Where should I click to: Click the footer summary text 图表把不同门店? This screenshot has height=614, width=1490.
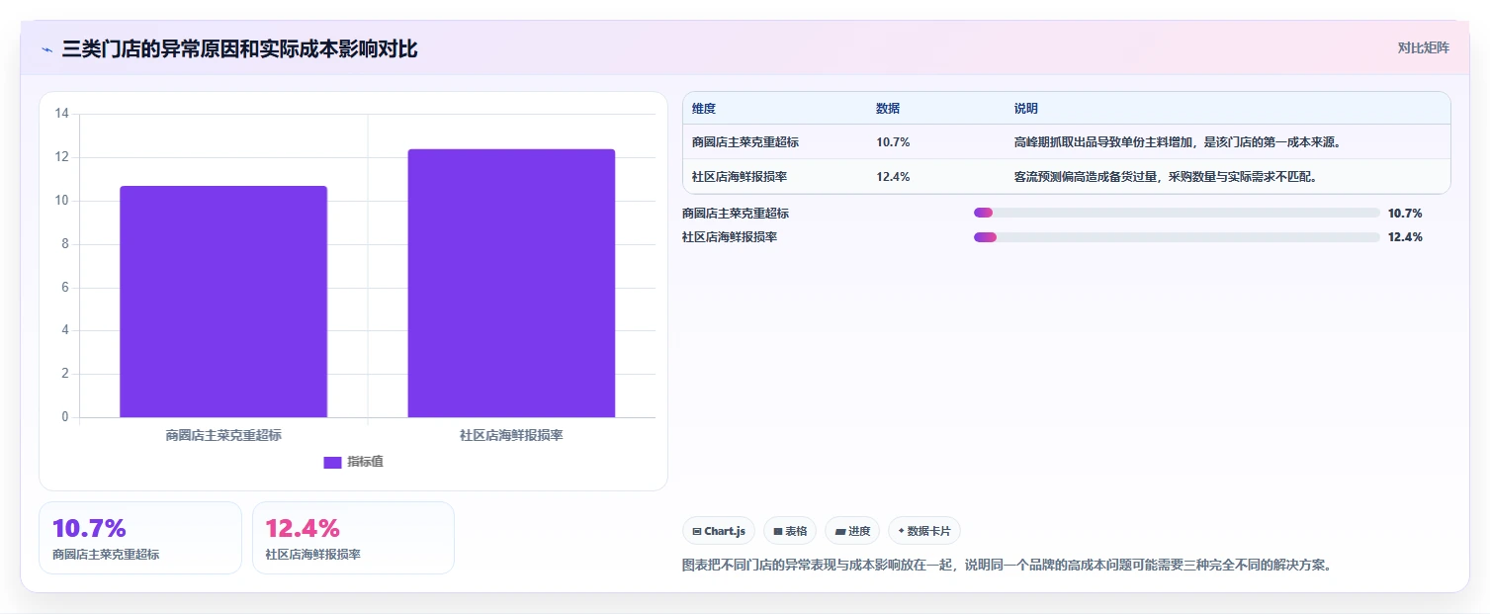1007,566
